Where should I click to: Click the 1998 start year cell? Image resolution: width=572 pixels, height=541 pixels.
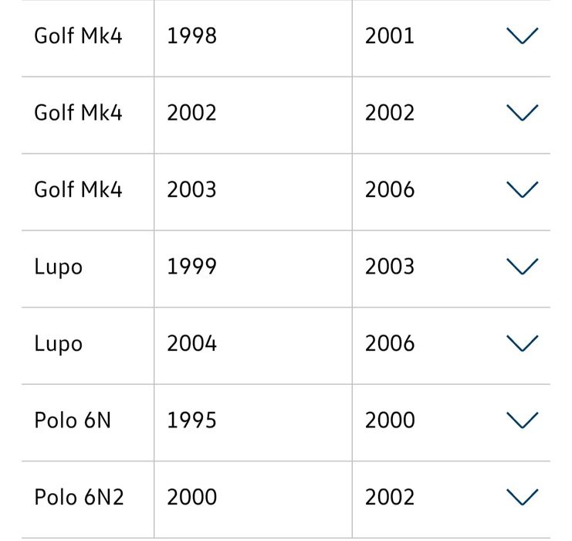pyautogui.click(x=191, y=36)
